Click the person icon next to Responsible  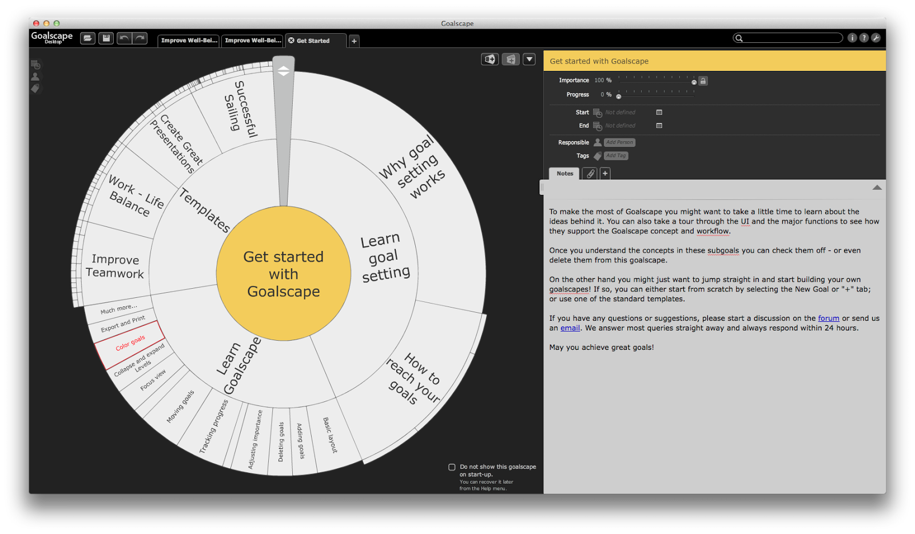[597, 142]
